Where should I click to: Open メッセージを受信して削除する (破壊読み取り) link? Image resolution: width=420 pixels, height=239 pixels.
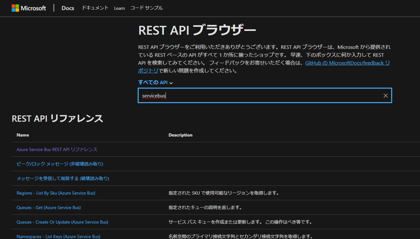pos(63,178)
